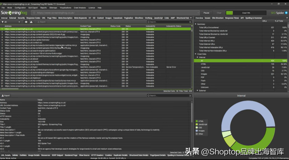This screenshot has width=289, height=160.
Task: Switch to the Page Titles tab
Action: (x=52, y=18)
